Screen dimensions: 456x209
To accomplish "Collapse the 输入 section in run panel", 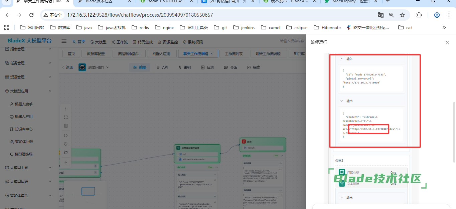I will point(342,59).
